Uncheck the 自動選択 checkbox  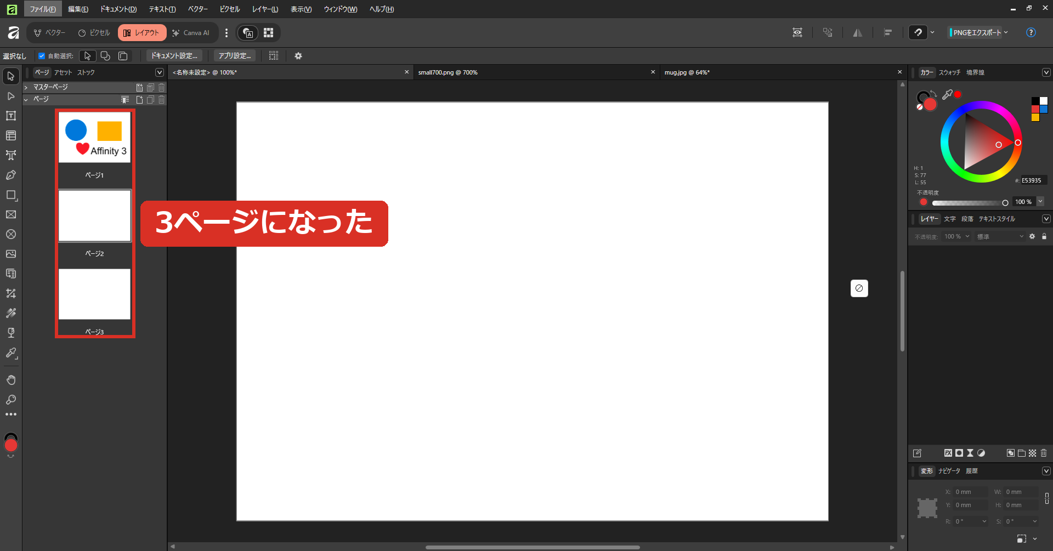click(x=42, y=56)
